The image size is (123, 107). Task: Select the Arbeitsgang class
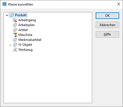(27, 20)
